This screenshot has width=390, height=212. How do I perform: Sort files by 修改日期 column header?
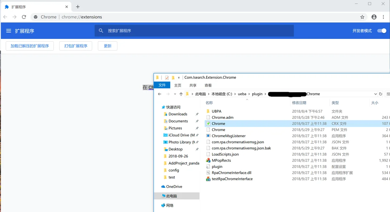tap(299, 103)
